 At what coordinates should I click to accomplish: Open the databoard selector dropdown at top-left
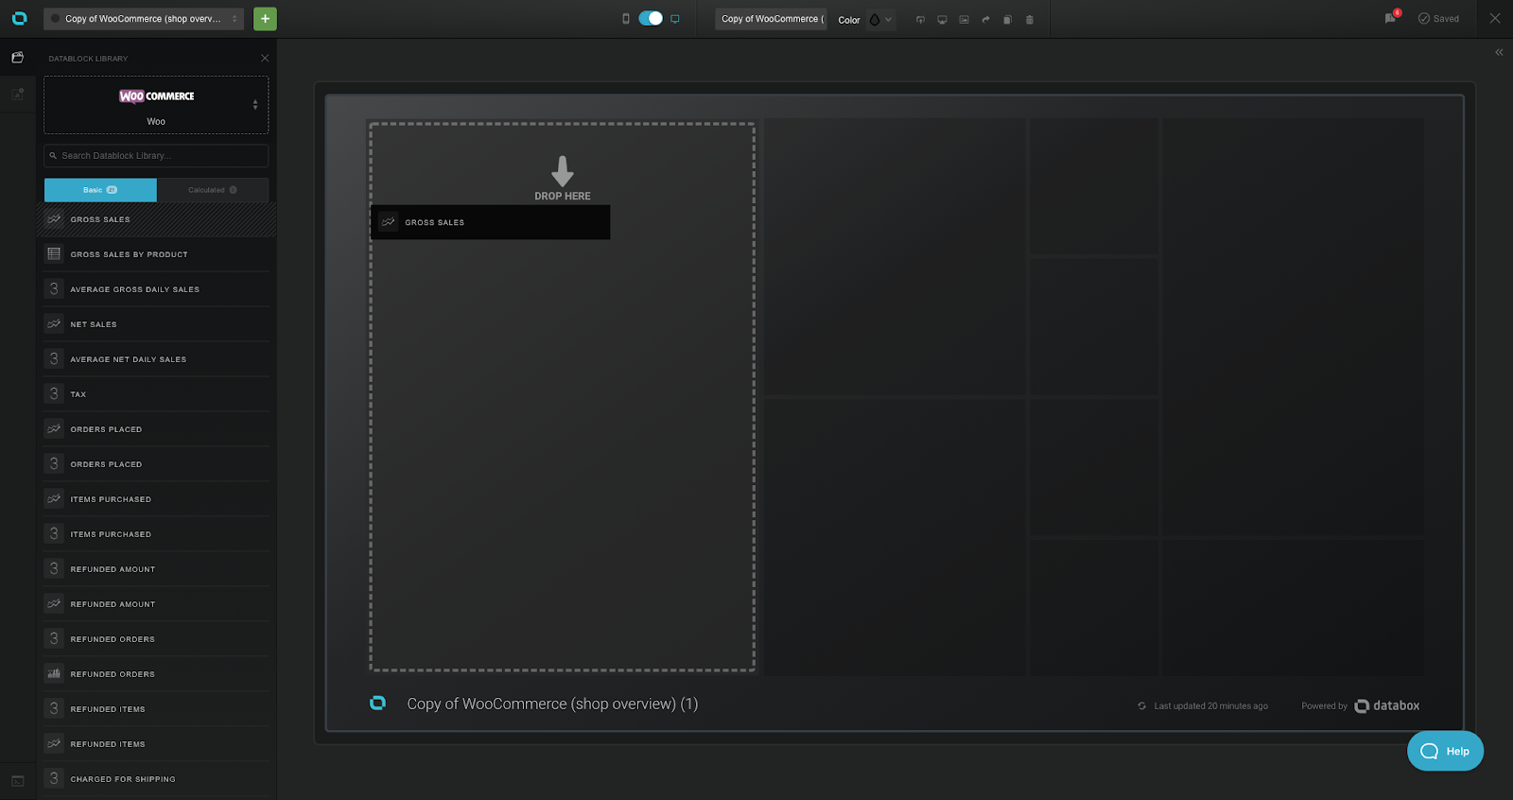click(144, 19)
